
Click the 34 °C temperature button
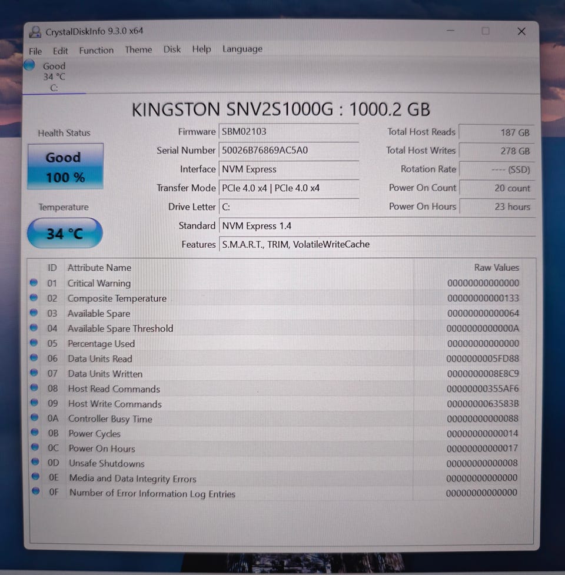point(65,233)
